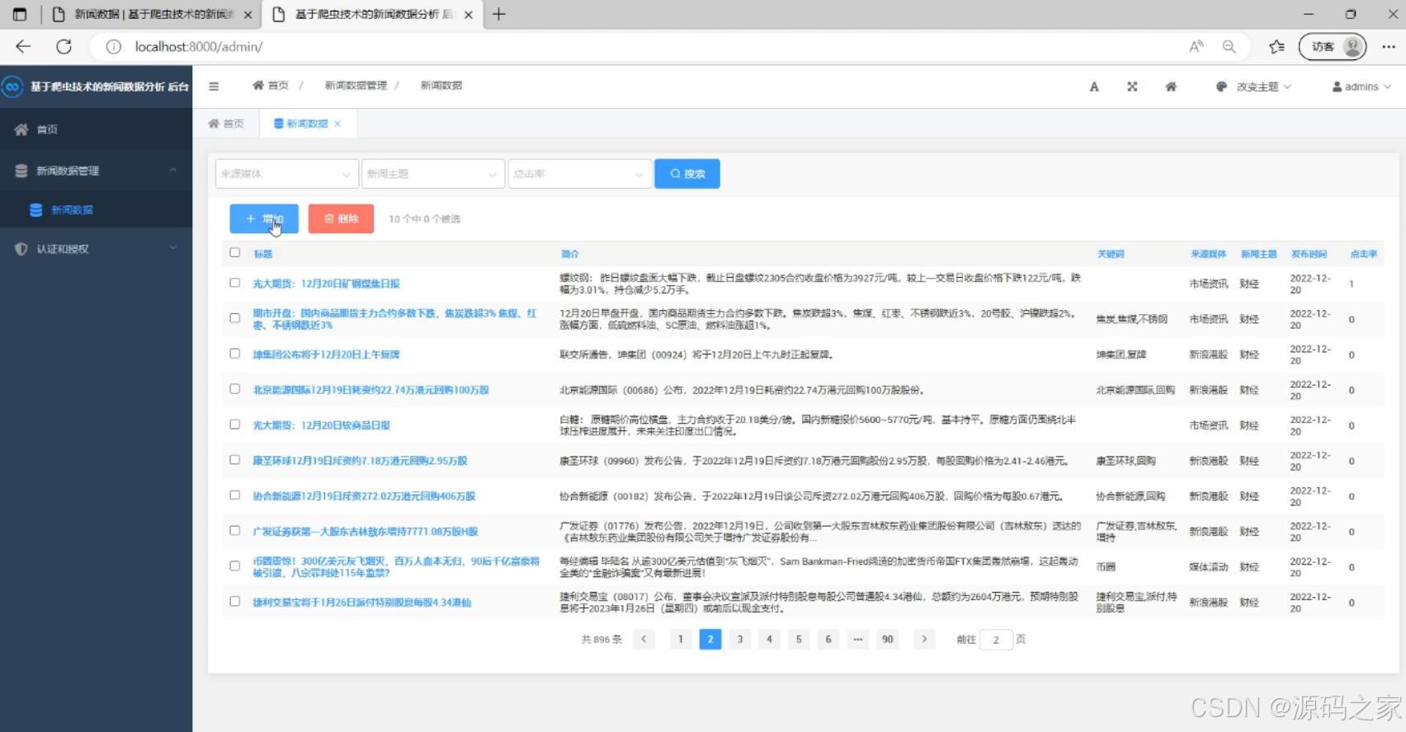Check the row 坤集团公布将于12月20日上午复牌

coord(235,354)
